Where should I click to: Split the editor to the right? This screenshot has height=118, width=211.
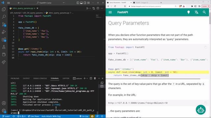pos(98,8)
